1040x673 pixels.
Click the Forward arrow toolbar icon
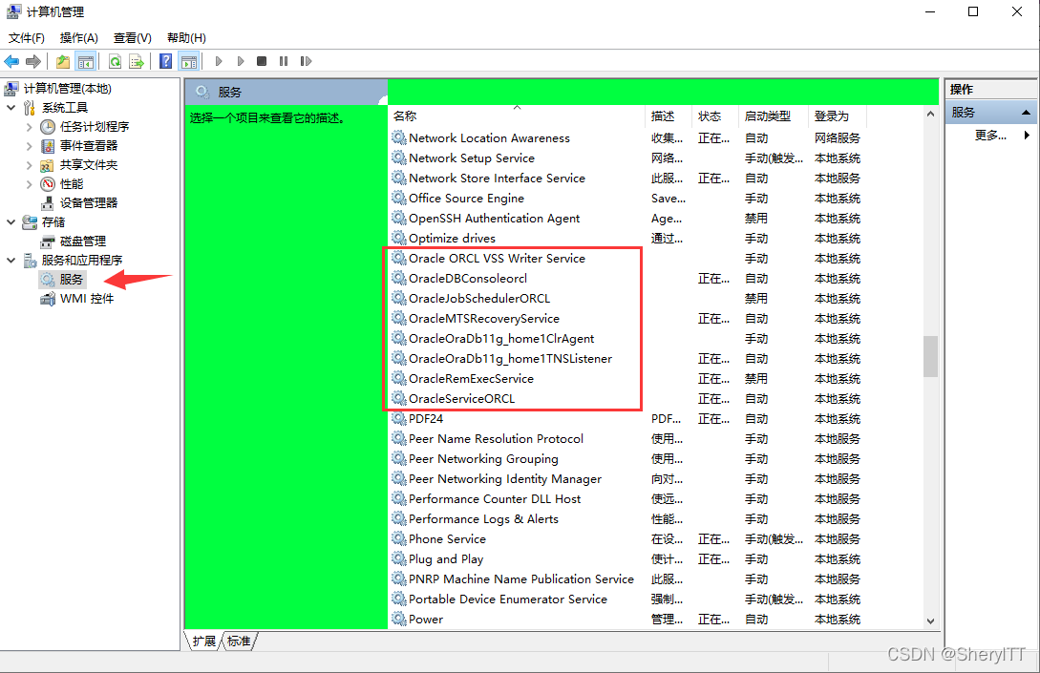coord(33,62)
